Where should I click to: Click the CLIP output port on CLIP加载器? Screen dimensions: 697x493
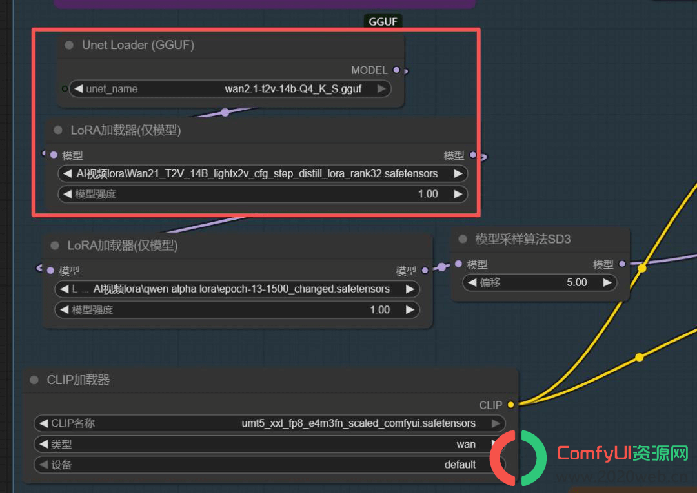click(x=510, y=405)
